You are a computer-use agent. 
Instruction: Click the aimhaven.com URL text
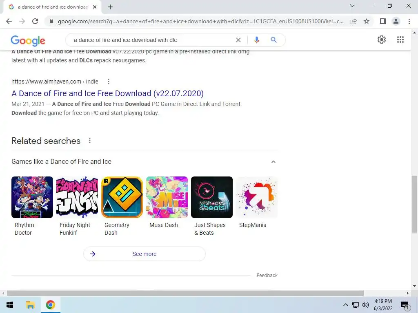pos(46,82)
